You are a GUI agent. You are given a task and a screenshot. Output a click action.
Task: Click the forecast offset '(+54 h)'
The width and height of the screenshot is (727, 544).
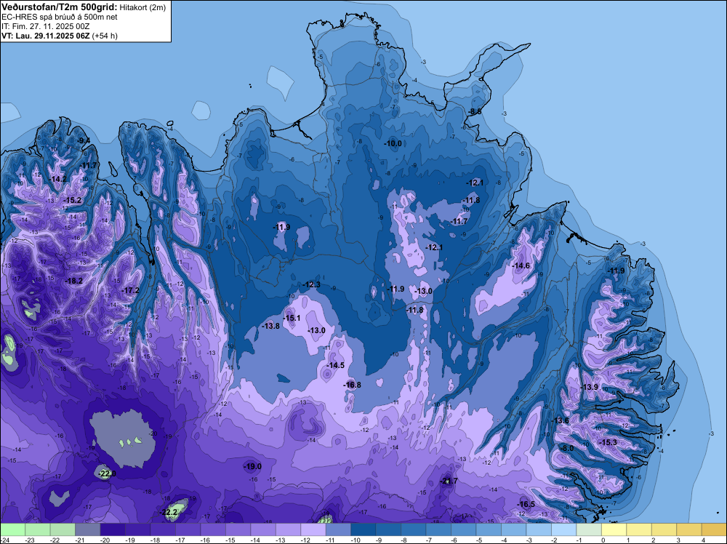[x=105, y=36]
